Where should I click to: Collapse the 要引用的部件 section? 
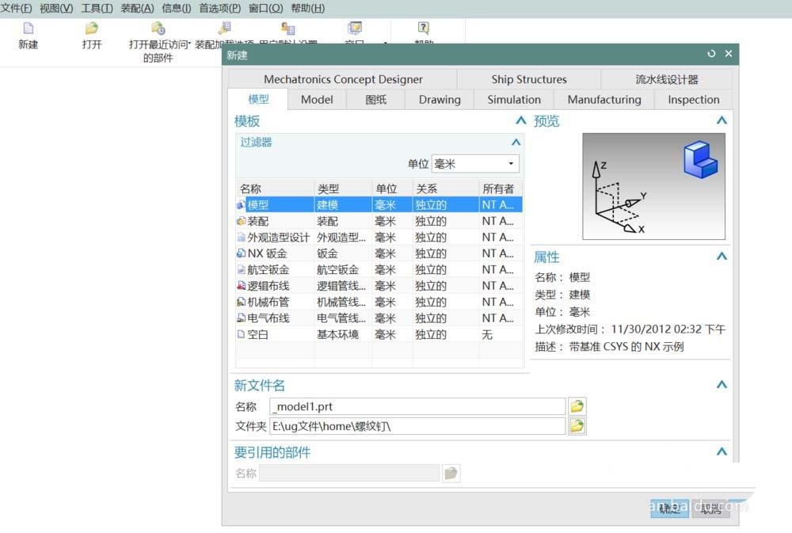722,451
